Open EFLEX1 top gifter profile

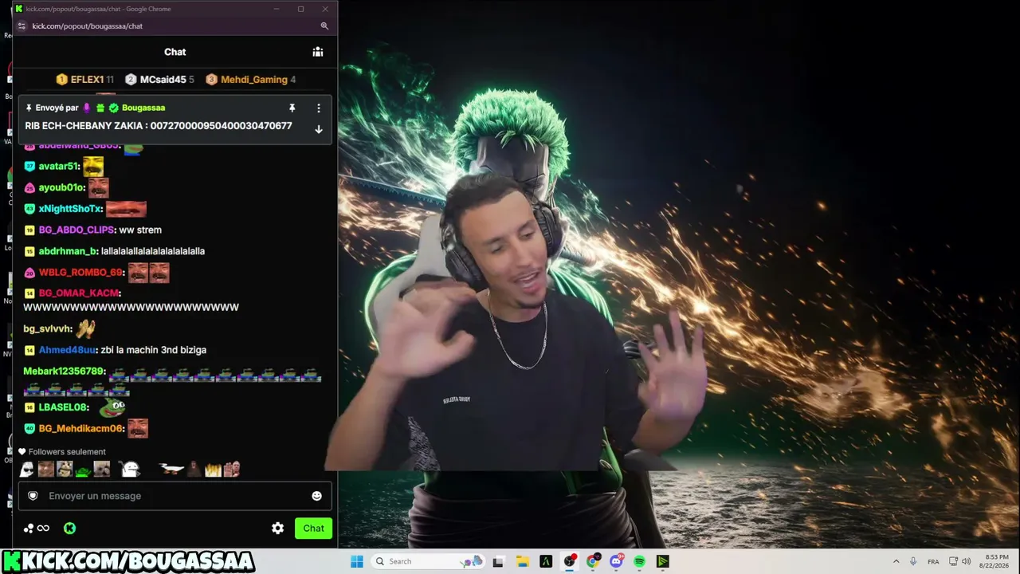(87, 80)
